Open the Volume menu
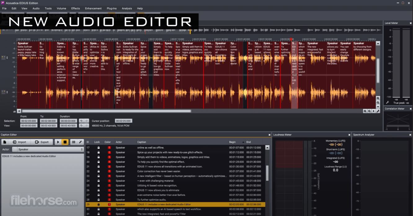413x216 pixels. coord(61,8)
